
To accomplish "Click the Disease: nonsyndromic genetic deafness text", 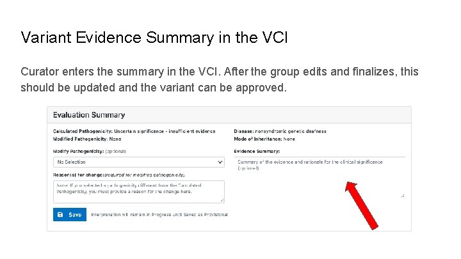I will [x=280, y=131].
